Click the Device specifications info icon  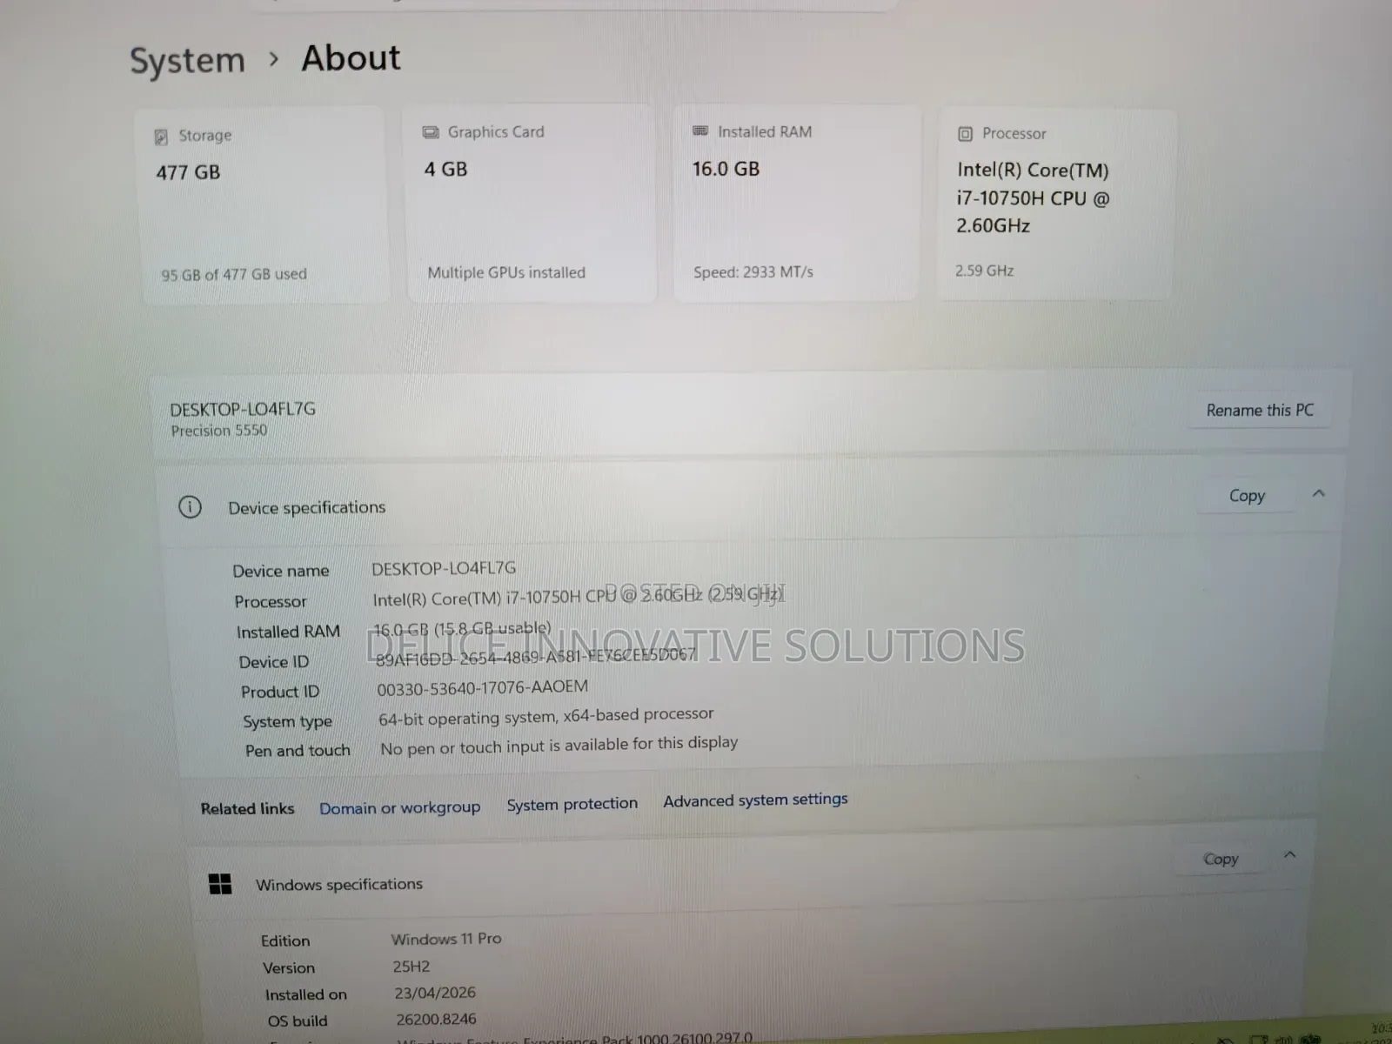190,507
